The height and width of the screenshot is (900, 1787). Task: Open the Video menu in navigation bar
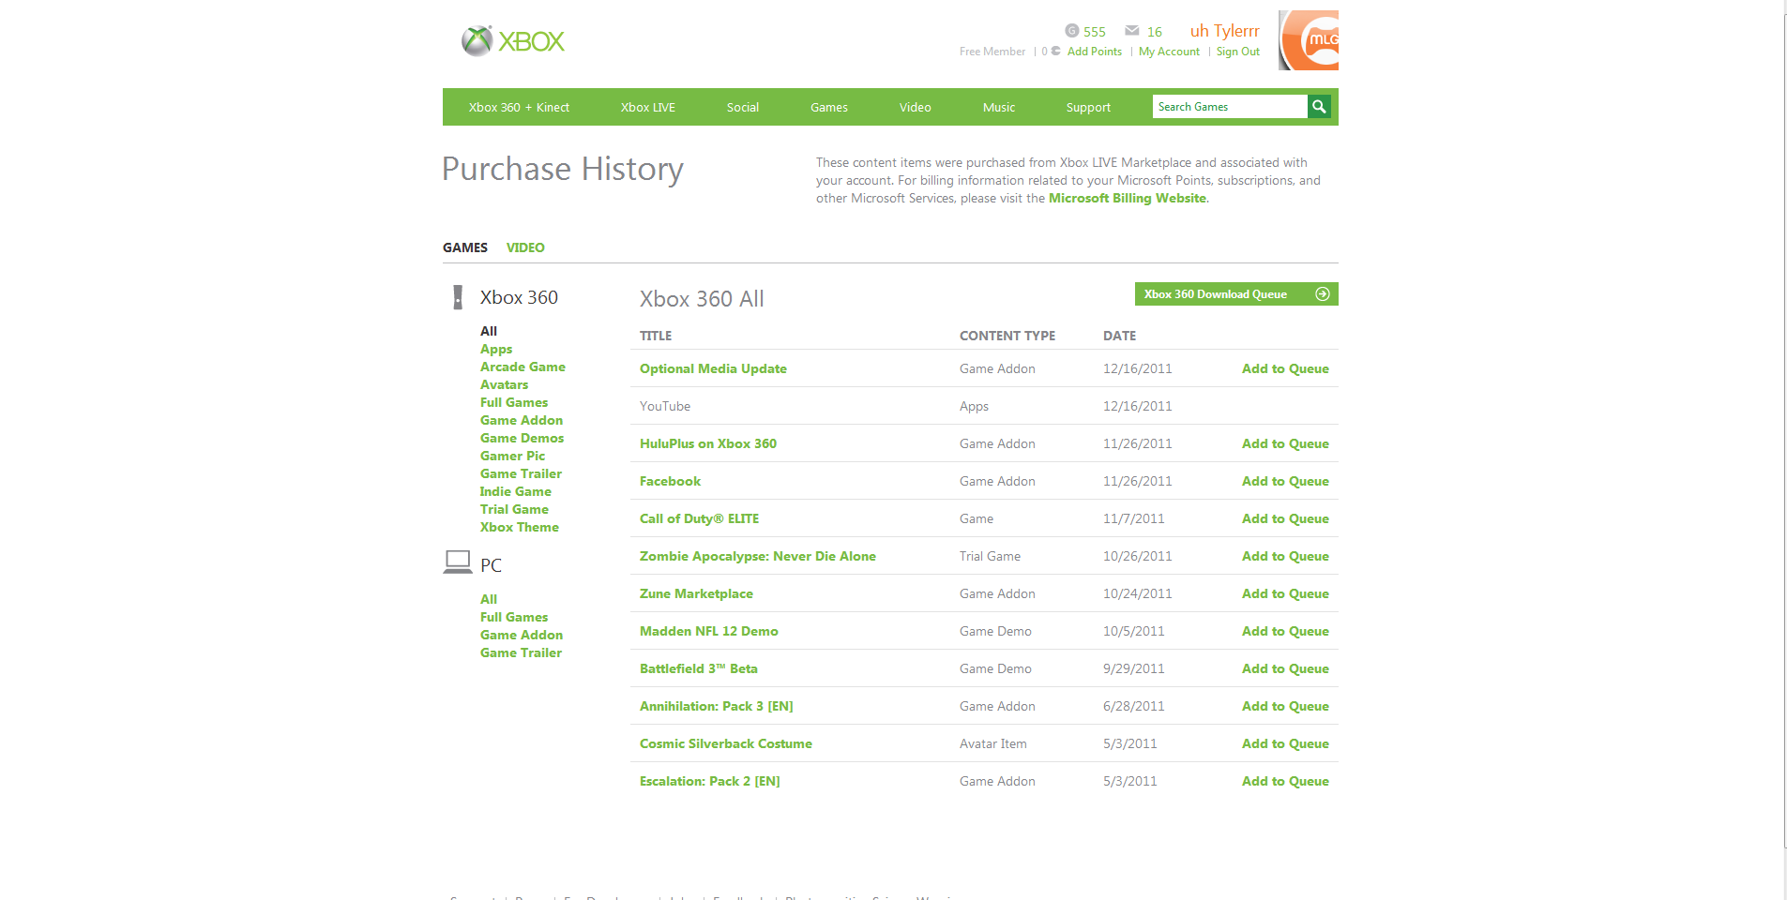pyautogui.click(x=916, y=108)
